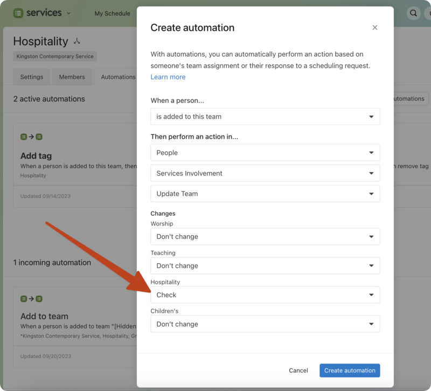The width and height of the screenshot is (431, 391).
Task: Open the Hospitality dropdown set to Check
Action: [265, 295]
